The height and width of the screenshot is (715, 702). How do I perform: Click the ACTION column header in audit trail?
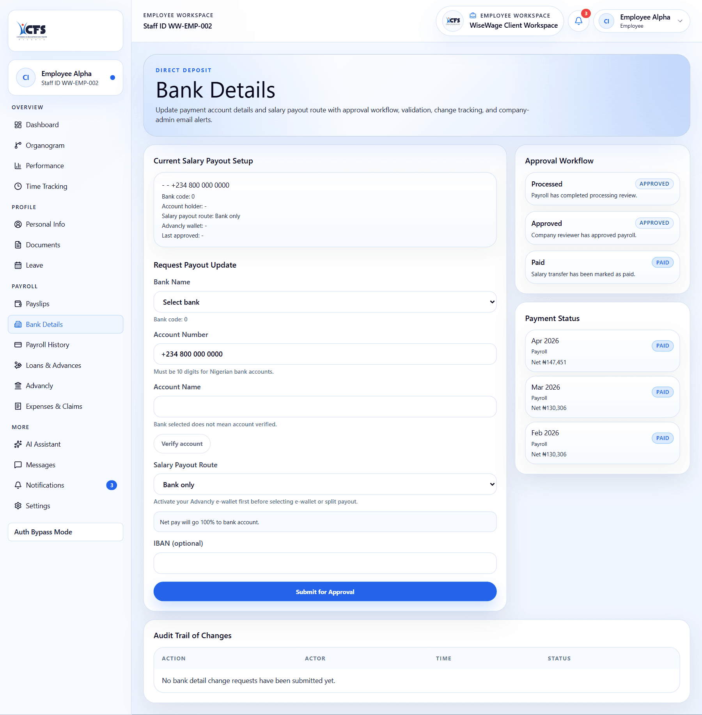(x=174, y=658)
